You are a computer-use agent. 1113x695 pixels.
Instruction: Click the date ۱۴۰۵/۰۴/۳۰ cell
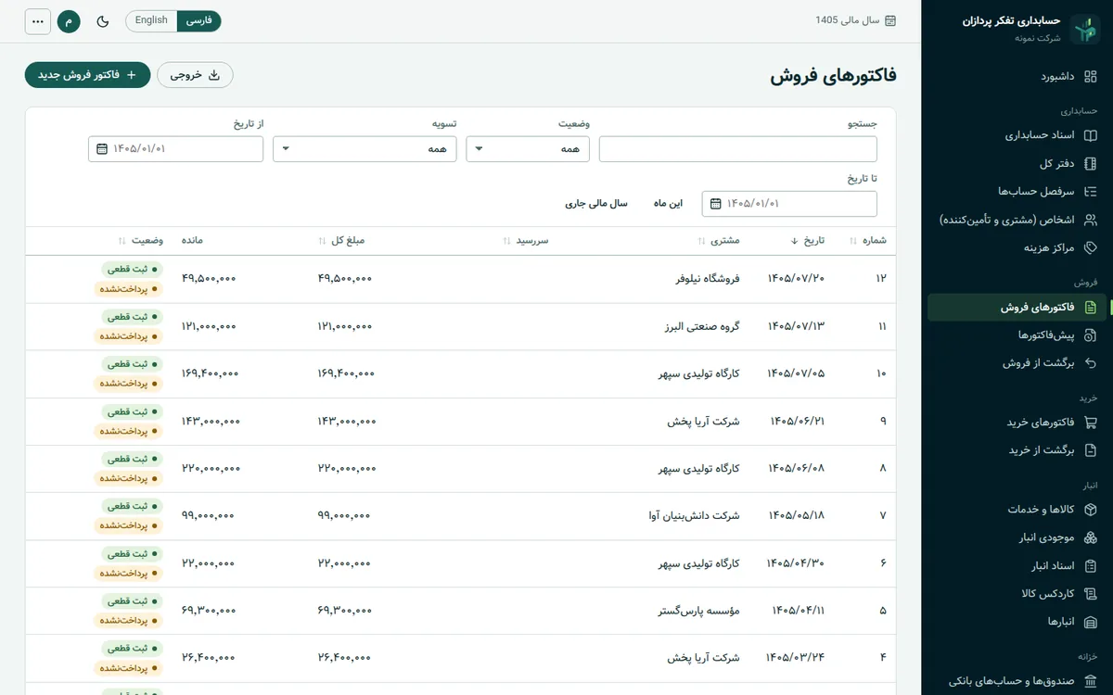pyautogui.click(x=796, y=562)
